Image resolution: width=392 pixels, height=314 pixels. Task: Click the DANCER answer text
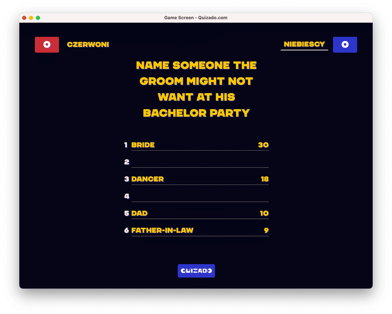tap(148, 179)
